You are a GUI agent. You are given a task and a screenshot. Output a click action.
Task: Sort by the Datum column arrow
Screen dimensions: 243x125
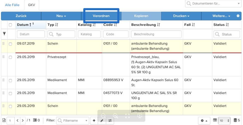30,25
